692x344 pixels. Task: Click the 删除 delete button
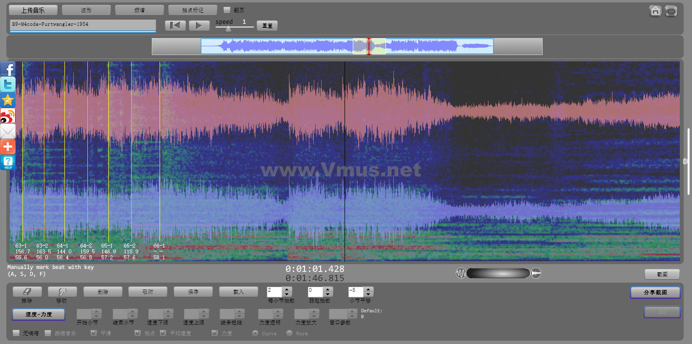(x=102, y=292)
